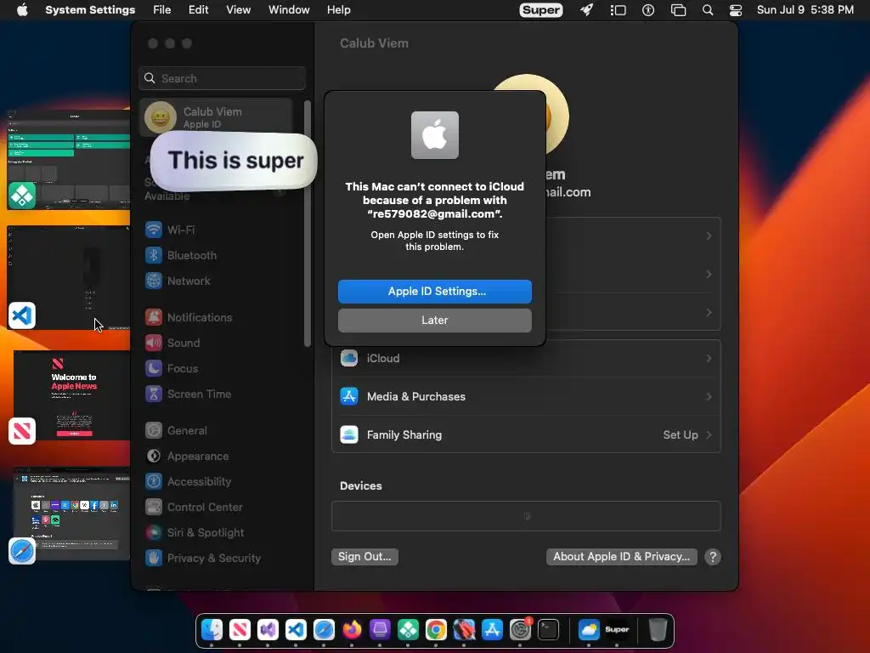Screen dimensions: 870x653
Task: Dismiss the dialog with Later
Action: [x=434, y=321]
